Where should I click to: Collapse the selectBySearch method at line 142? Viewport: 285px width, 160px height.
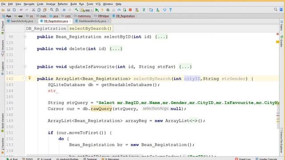(25, 79)
